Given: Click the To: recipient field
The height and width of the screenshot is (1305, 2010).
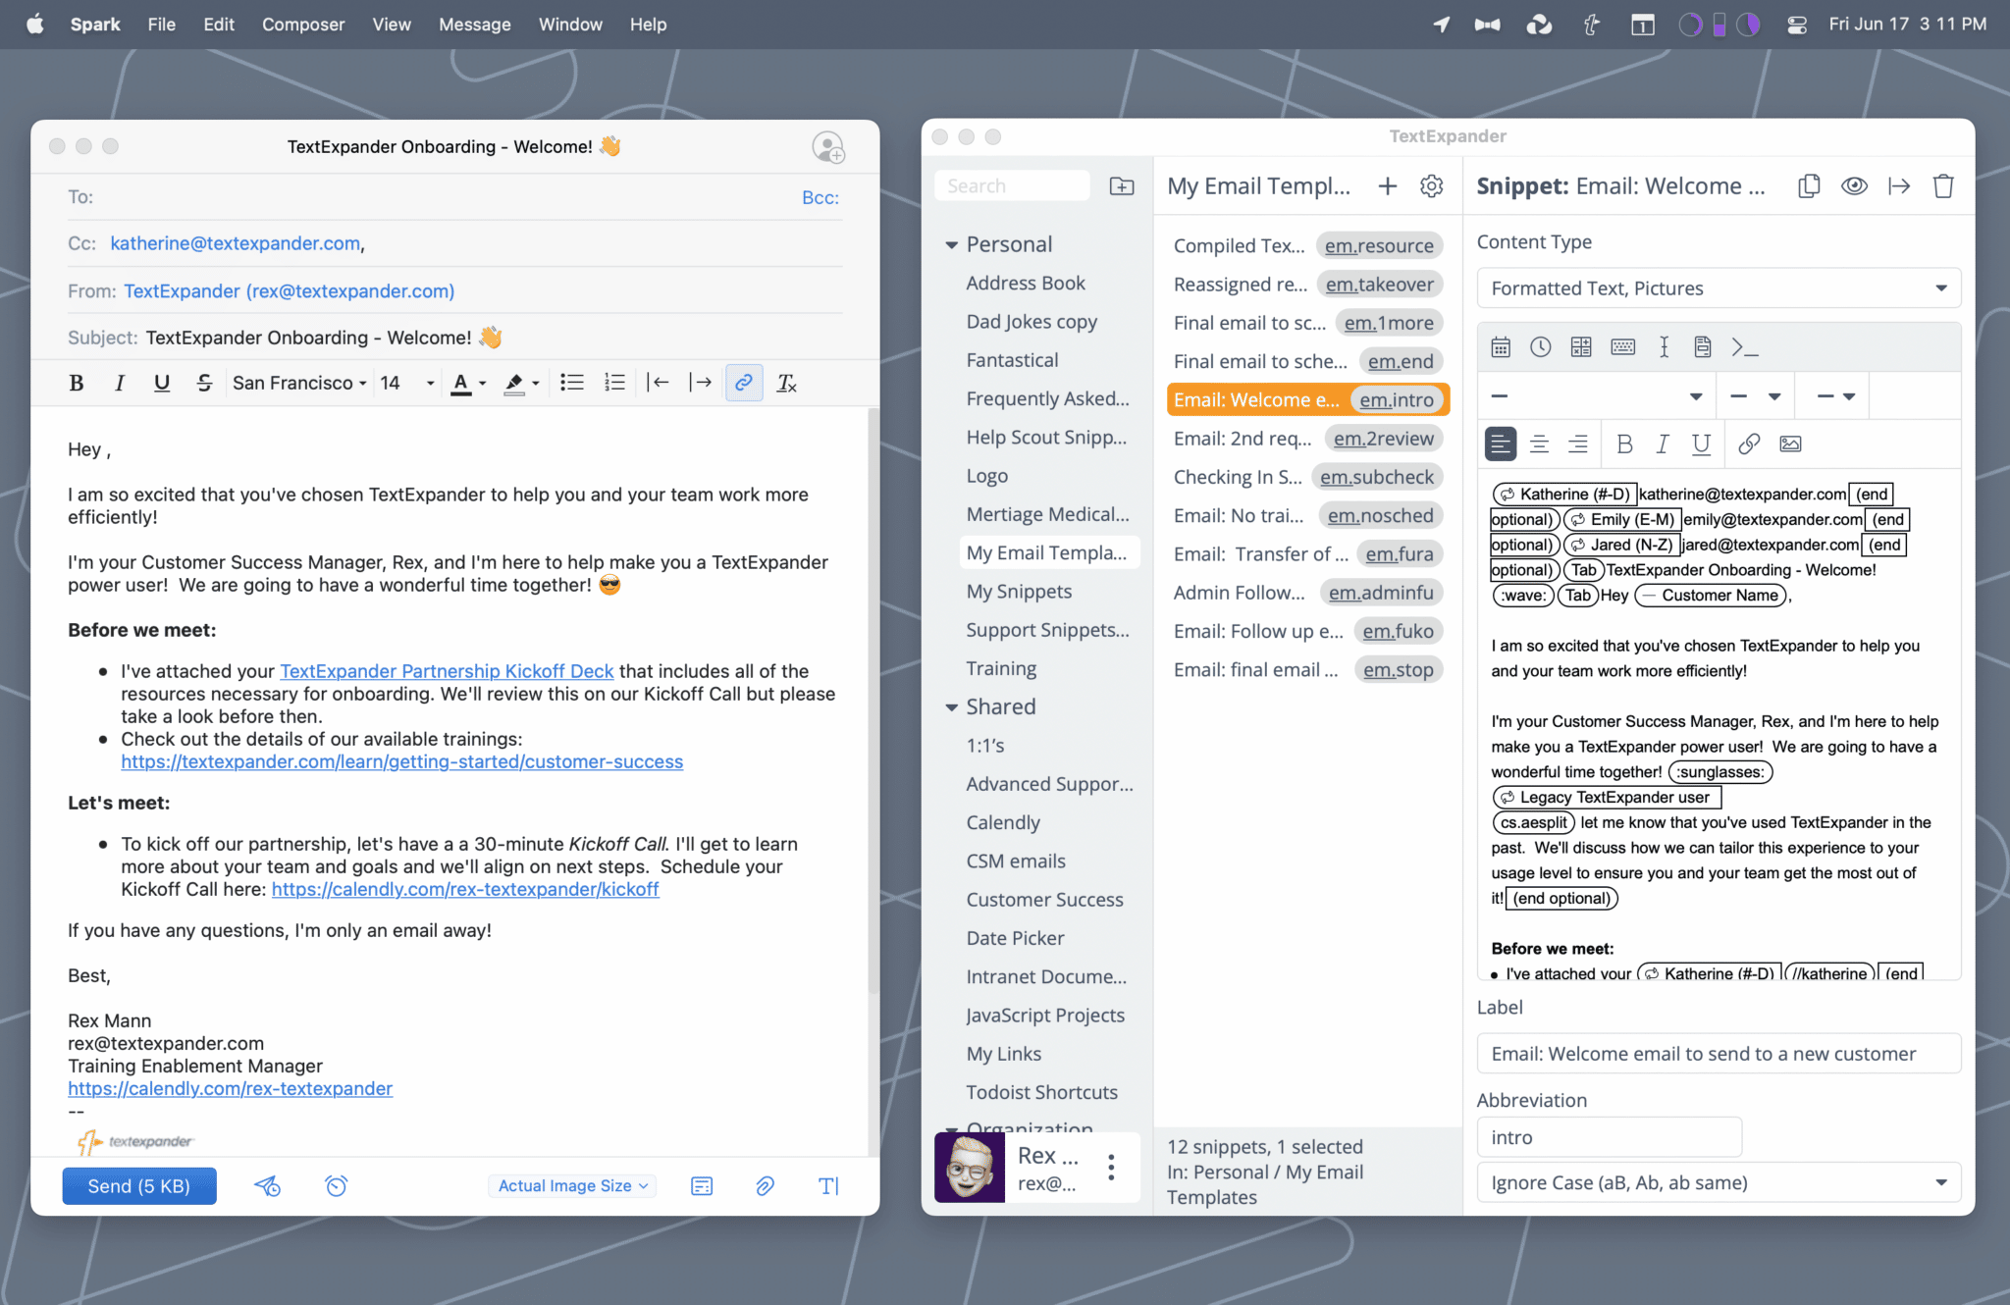Looking at the screenshot, I should [x=432, y=197].
